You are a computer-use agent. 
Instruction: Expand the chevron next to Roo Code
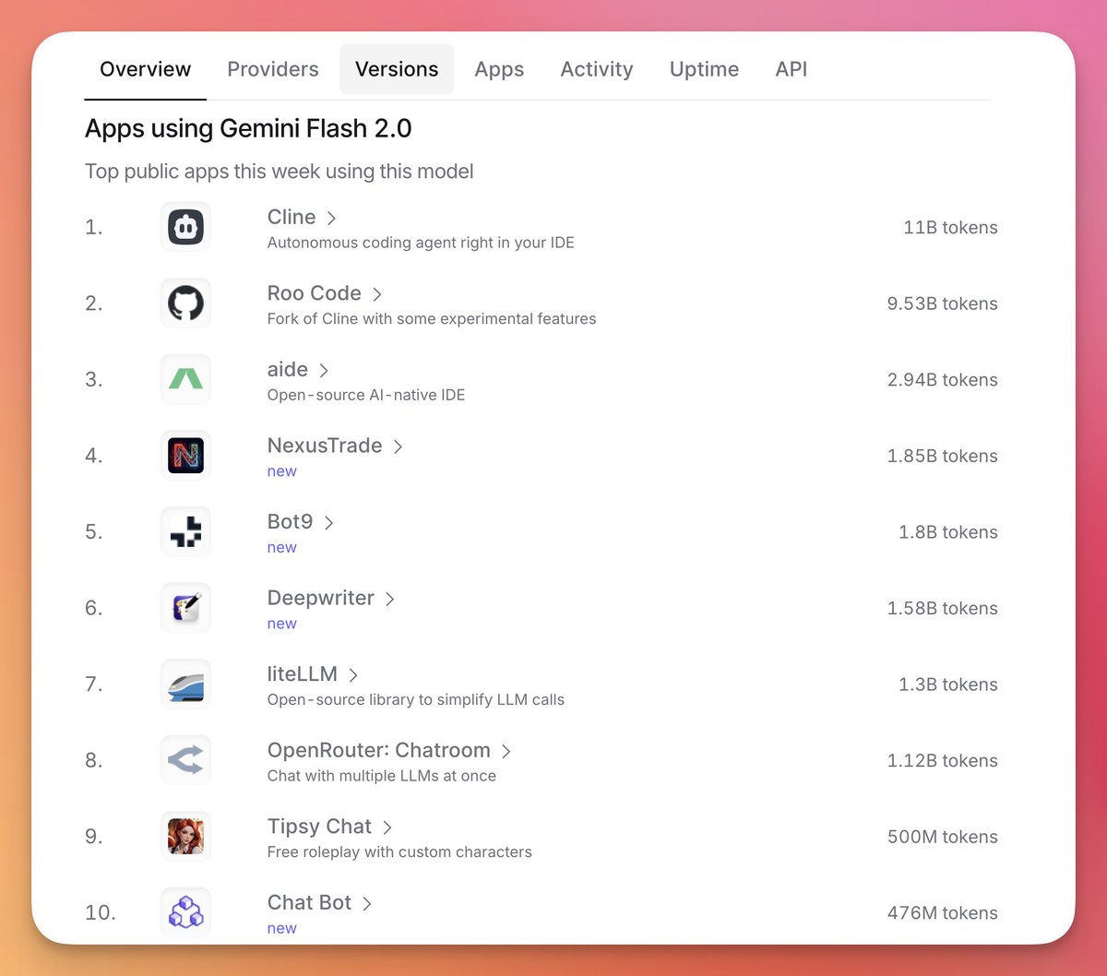(376, 294)
